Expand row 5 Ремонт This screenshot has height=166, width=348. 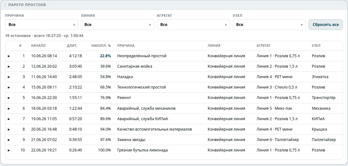click(x=9, y=98)
